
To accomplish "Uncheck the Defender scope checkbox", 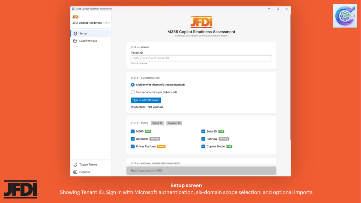I will [x=133, y=139].
